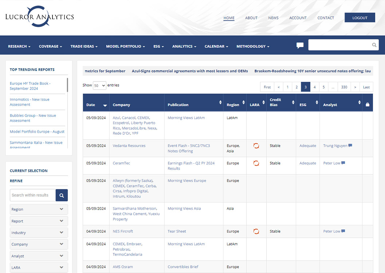The width and height of the screenshot is (385, 273).
Task: Sort by Credit Bias column sort arrows
Action: point(293,103)
